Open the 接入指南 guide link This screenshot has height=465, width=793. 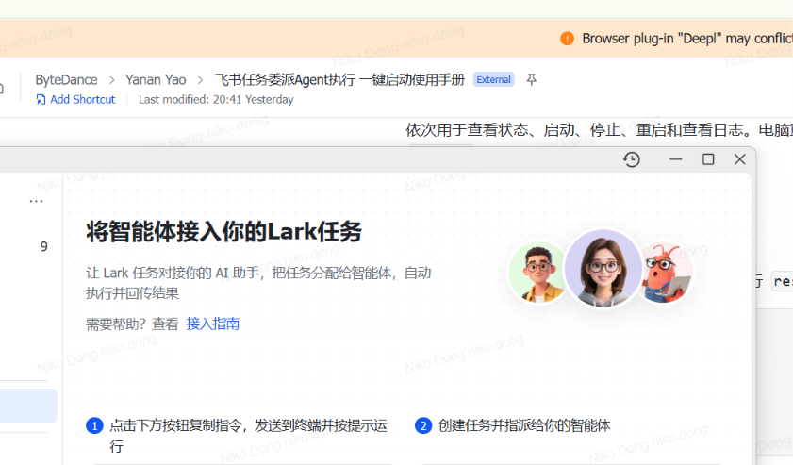click(212, 324)
